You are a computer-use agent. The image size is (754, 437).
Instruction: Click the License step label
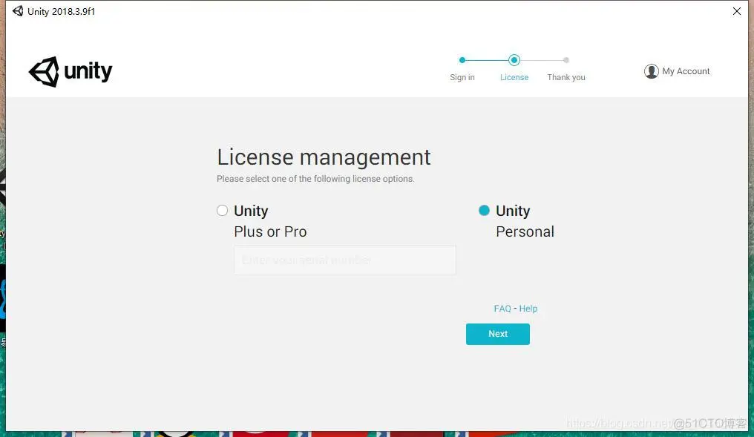click(x=514, y=77)
